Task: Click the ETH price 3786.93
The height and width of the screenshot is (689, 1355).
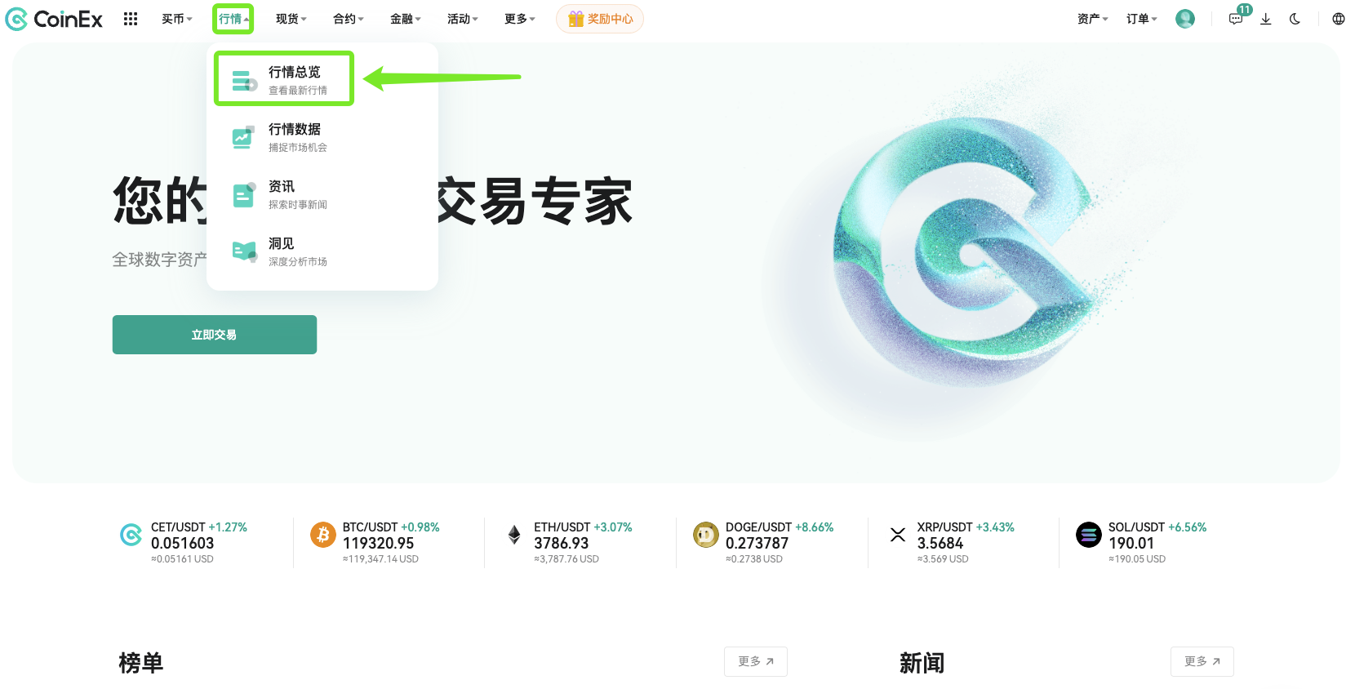Action: 561,544
